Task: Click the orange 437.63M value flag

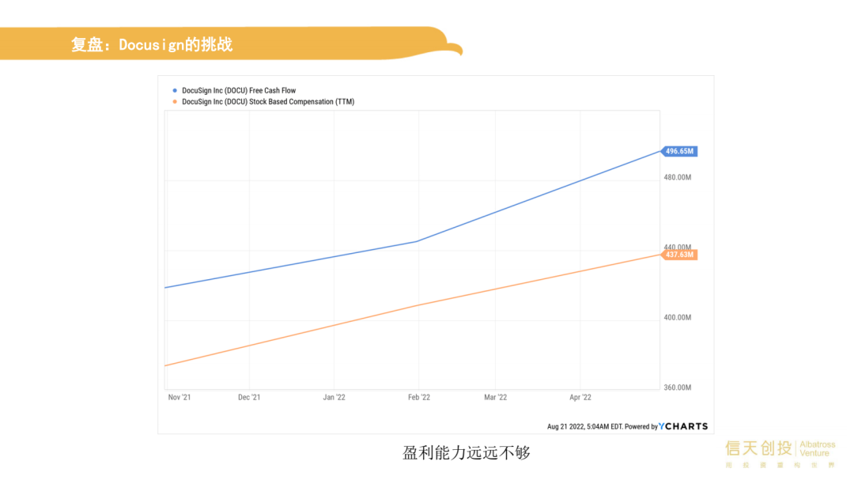Action: (679, 255)
